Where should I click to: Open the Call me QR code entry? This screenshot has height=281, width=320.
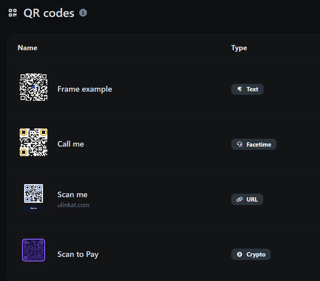[x=71, y=144]
